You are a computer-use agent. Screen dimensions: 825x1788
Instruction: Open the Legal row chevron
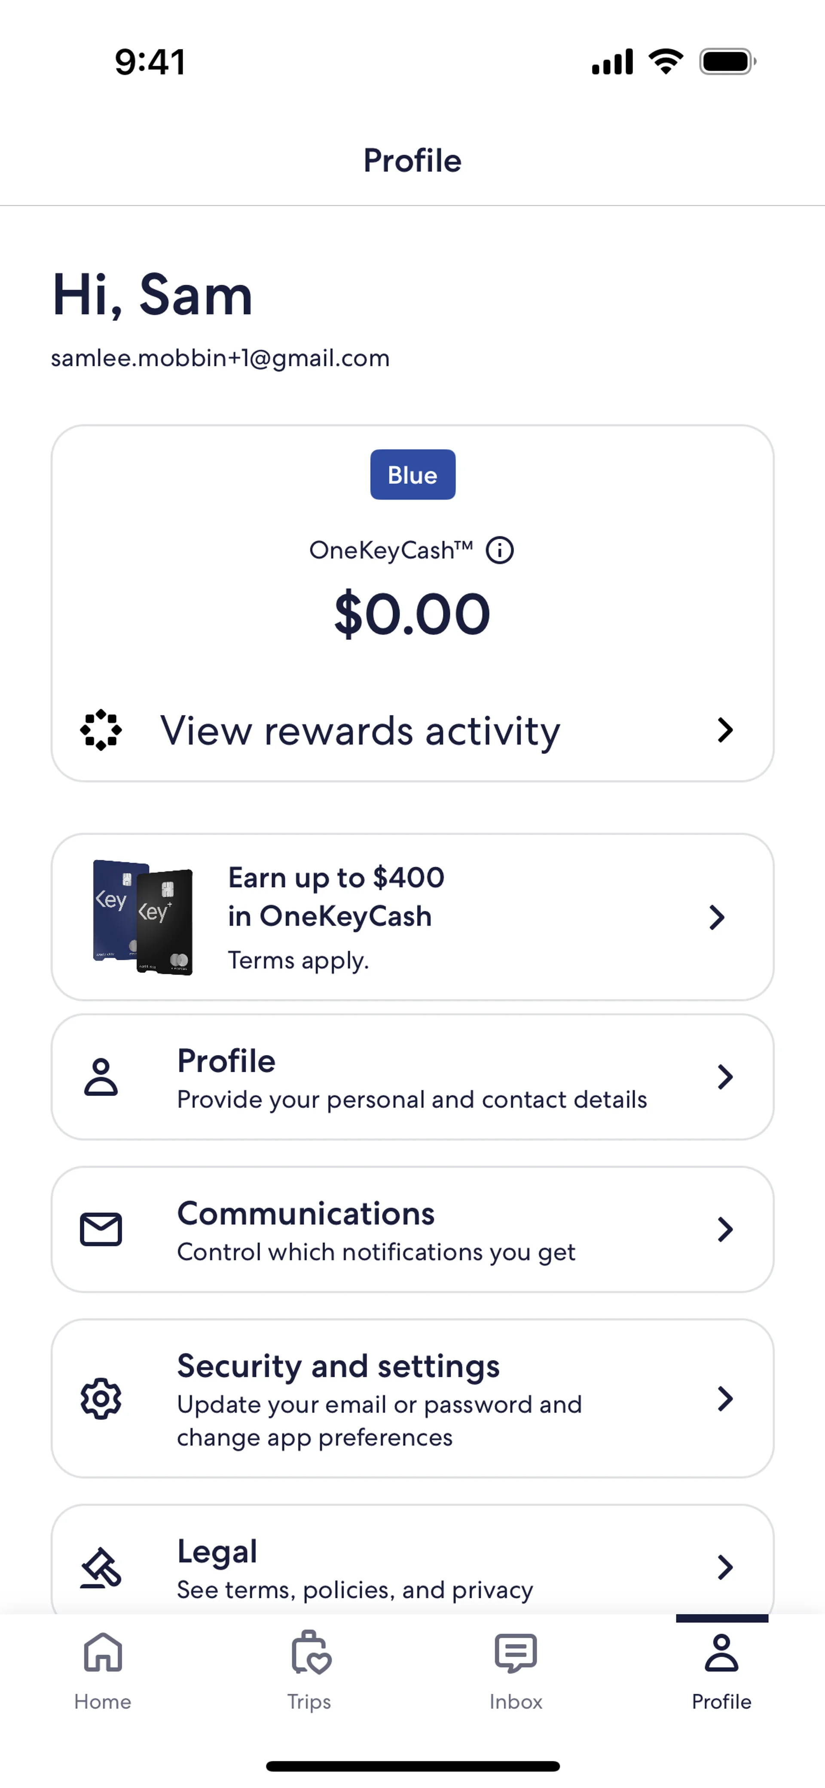coord(725,1567)
